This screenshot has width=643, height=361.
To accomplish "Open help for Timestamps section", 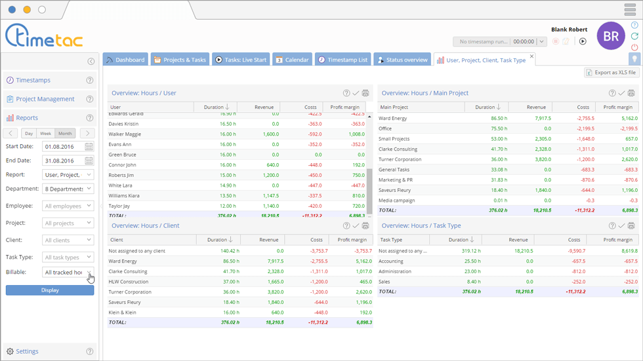I will [90, 80].
